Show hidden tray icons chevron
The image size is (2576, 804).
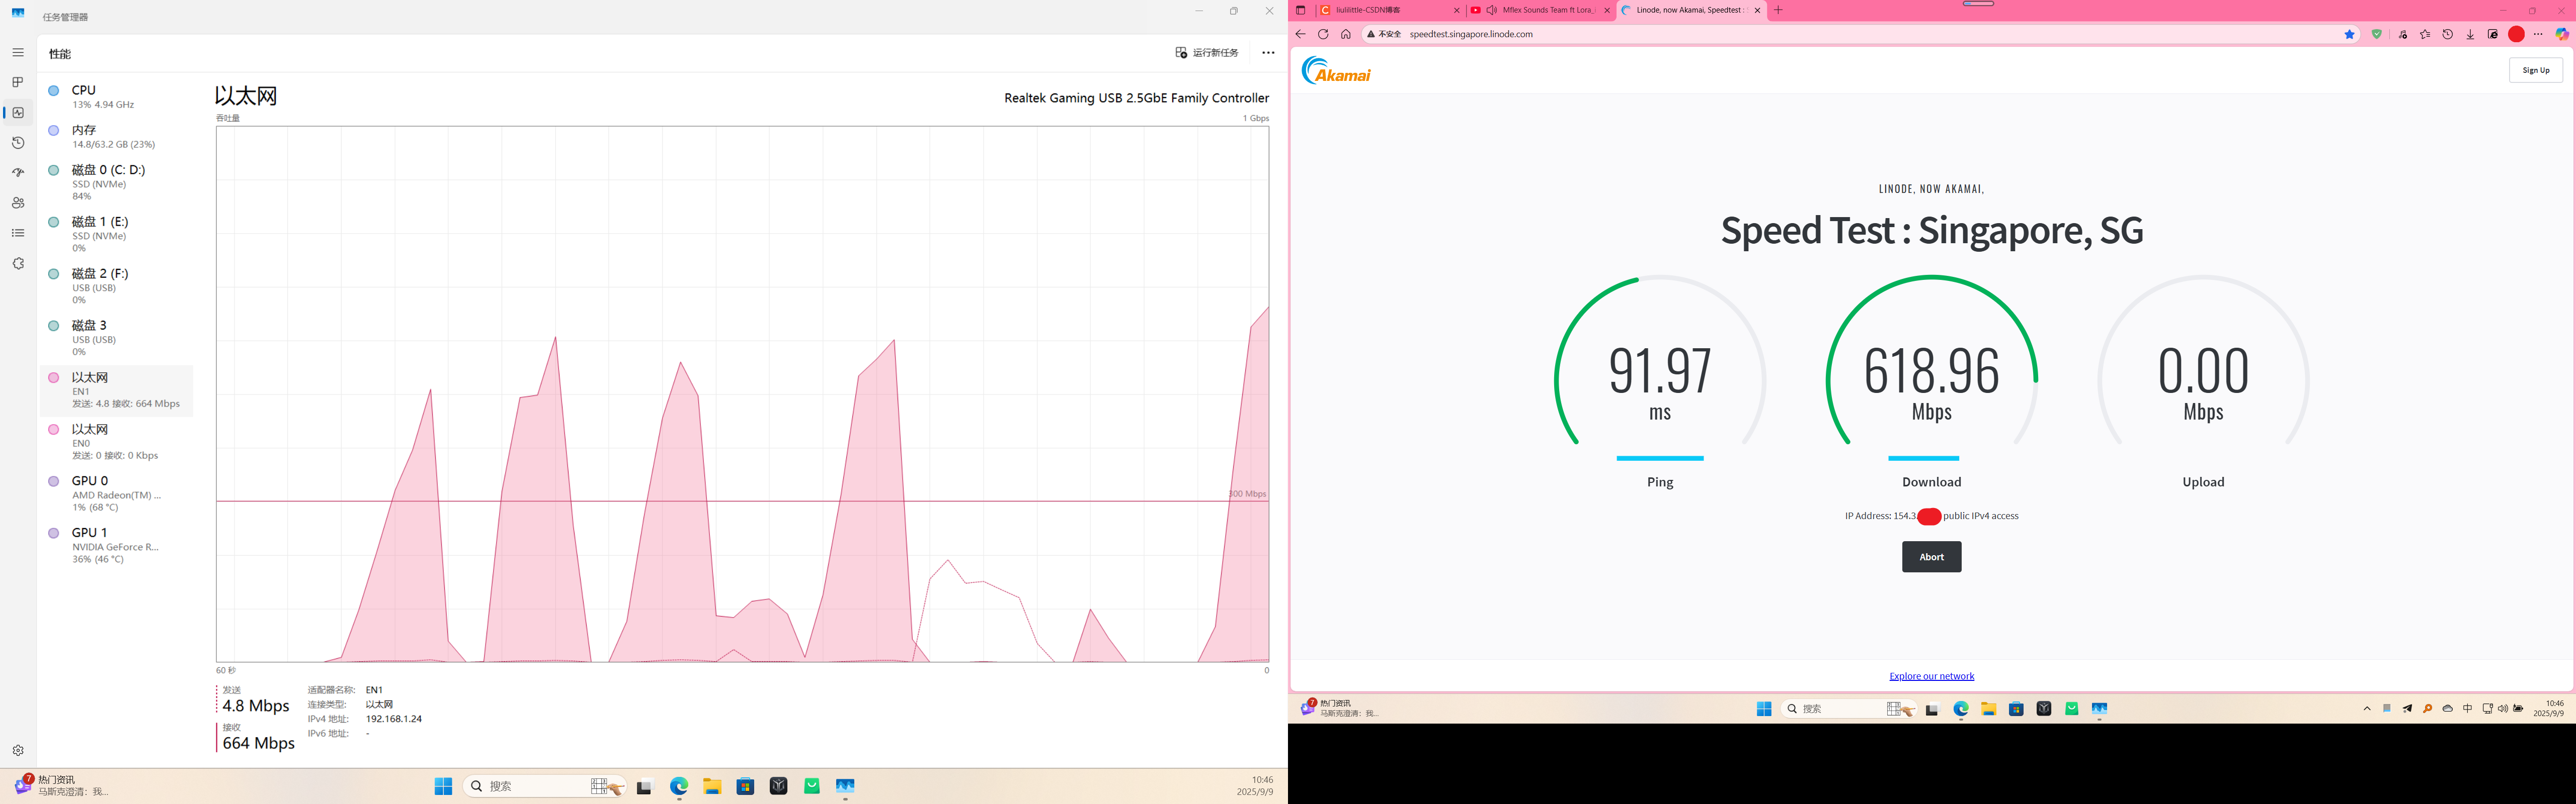click(2367, 708)
